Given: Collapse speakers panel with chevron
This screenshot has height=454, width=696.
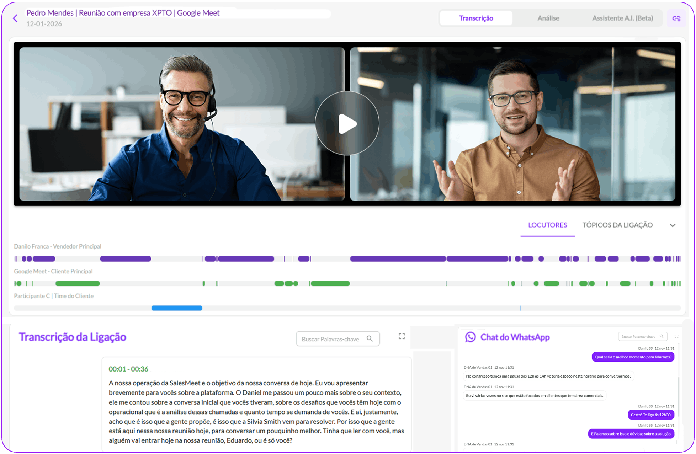Looking at the screenshot, I should pyautogui.click(x=672, y=225).
